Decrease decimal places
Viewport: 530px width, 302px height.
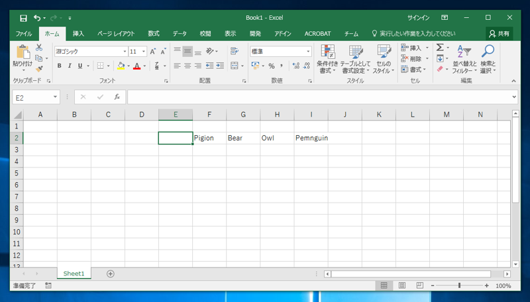tap(306, 66)
